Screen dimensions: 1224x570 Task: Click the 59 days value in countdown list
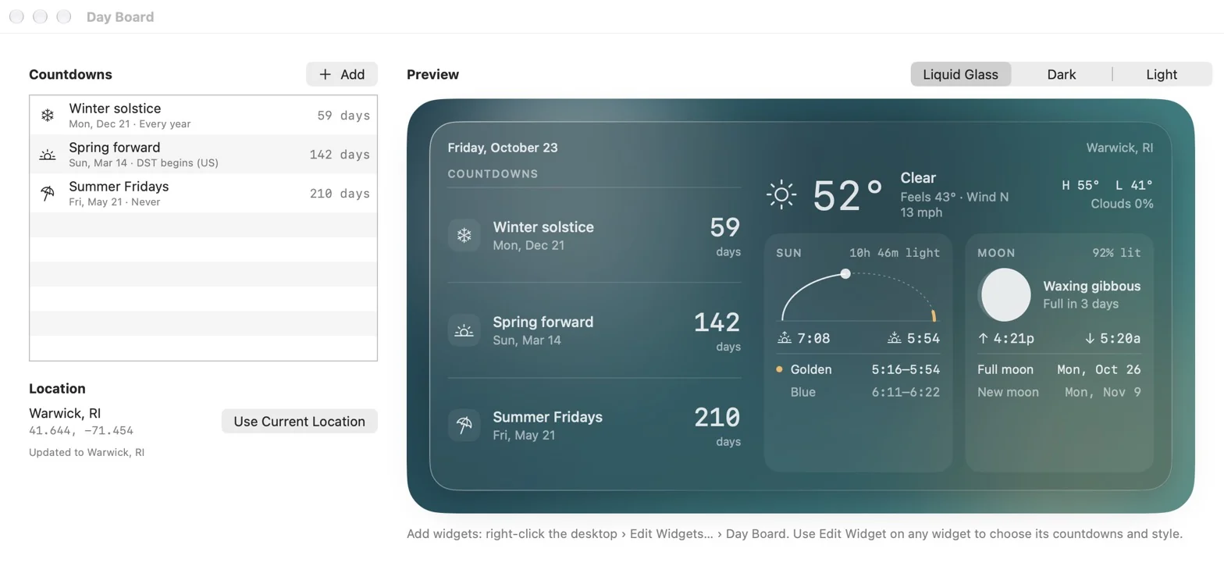point(343,116)
